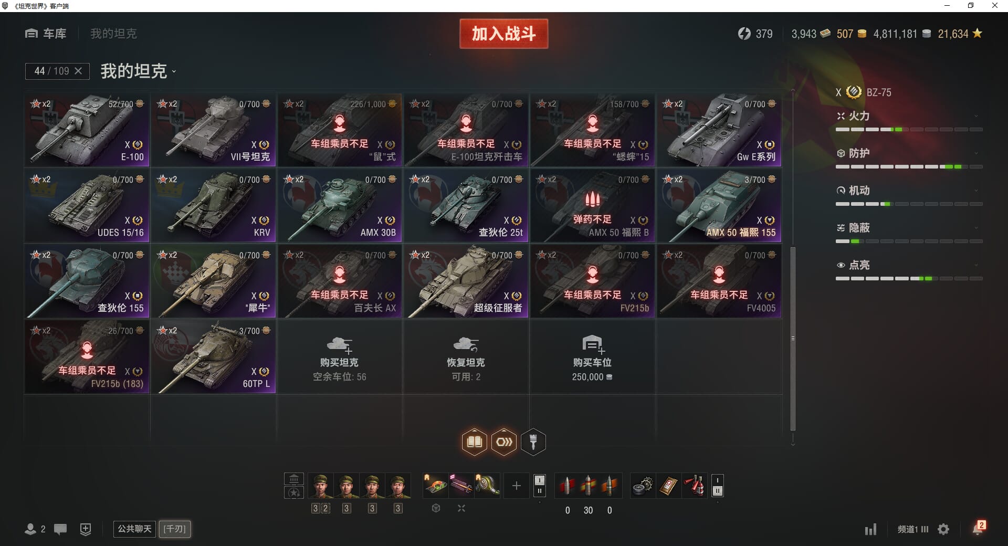Clear the 44/109 tank filter
1008x546 pixels.
pyautogui.click(x=78, y=71)
